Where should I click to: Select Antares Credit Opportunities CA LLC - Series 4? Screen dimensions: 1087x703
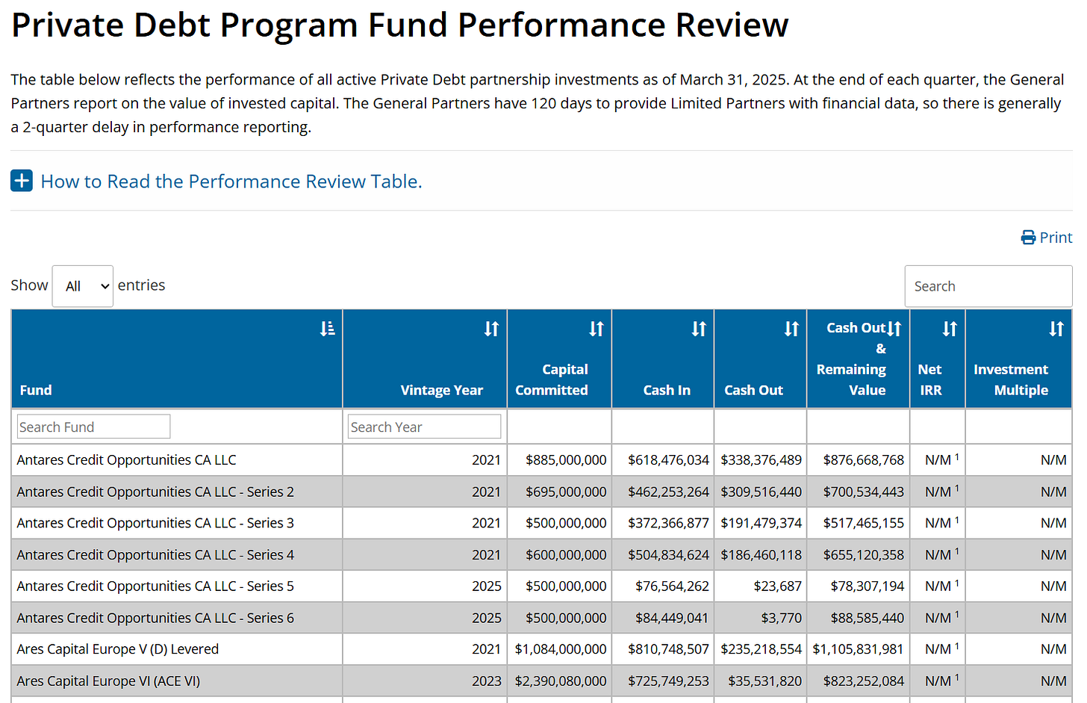pos(155,555)
